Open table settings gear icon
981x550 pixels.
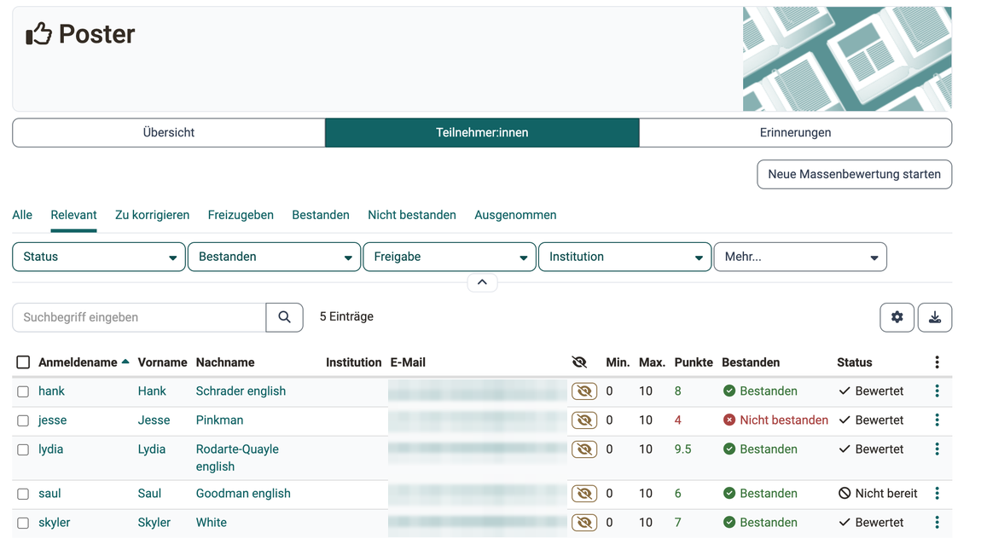(897, 317)
